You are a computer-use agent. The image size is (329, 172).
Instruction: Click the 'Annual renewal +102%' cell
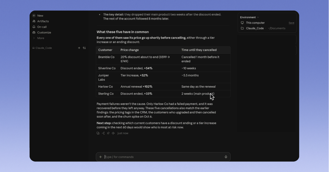137,87
